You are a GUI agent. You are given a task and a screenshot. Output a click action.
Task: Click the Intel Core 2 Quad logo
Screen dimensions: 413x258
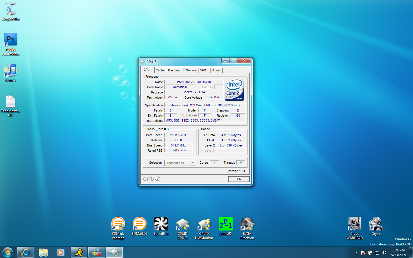[x=234, y=90]
